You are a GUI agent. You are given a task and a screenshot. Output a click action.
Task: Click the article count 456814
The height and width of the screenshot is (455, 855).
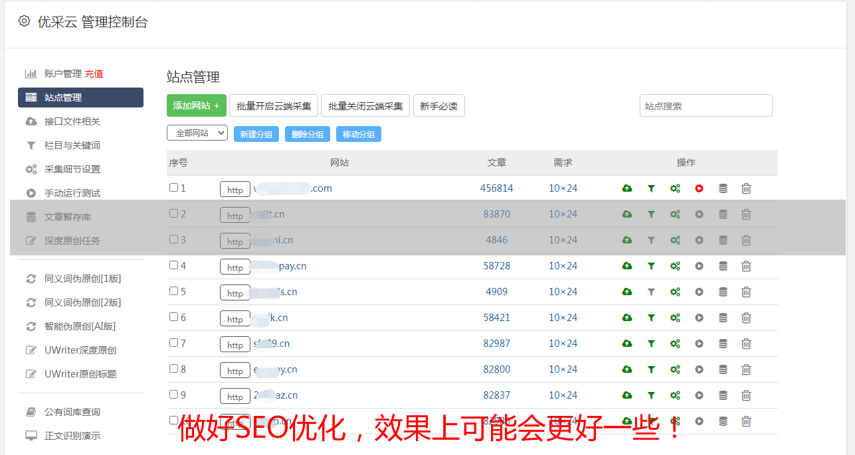[x=497, y=188]
